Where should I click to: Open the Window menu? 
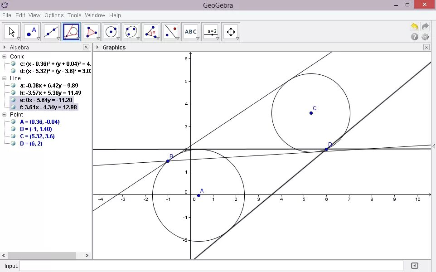[95, 15]
